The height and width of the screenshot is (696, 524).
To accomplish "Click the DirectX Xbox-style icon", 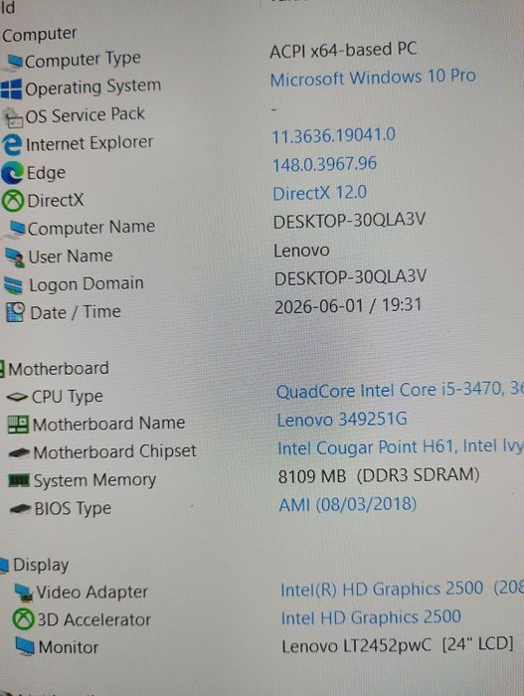I will (13, 201).
